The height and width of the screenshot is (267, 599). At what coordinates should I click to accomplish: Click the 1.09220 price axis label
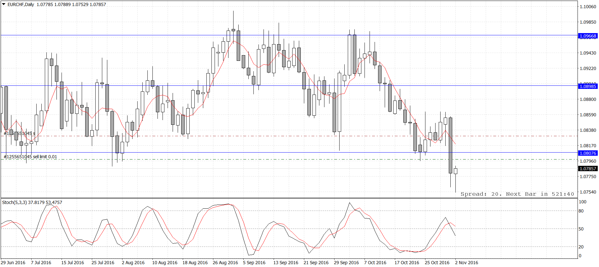tap(588, 68)
